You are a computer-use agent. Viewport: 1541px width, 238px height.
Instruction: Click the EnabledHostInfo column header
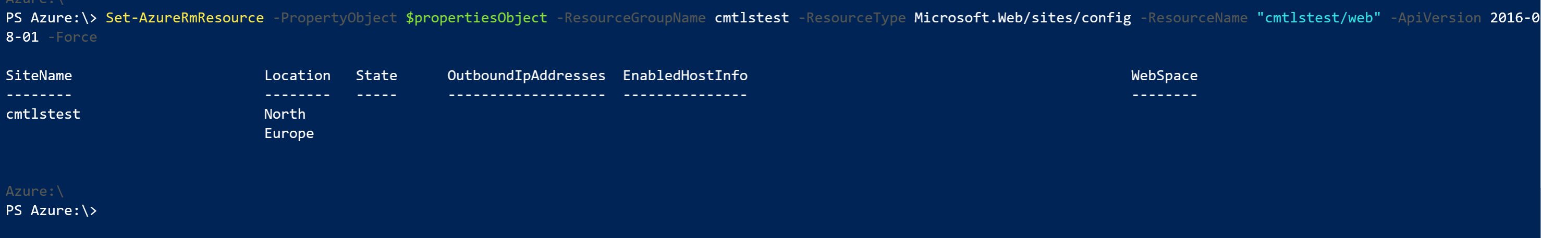click(685, 76)
